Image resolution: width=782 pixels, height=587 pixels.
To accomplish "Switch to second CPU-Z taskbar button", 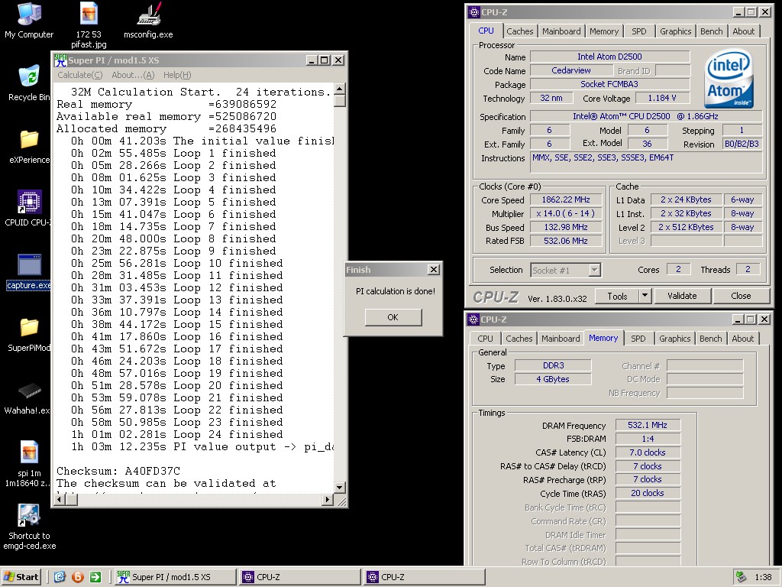I will (425, 577).
